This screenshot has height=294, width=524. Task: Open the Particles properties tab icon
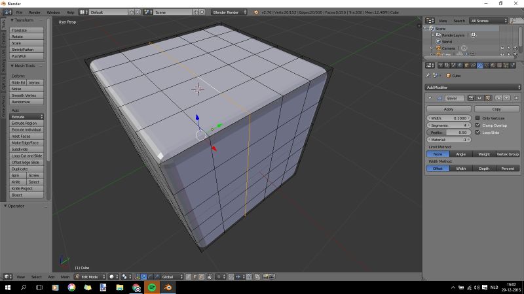pos(506,65)
